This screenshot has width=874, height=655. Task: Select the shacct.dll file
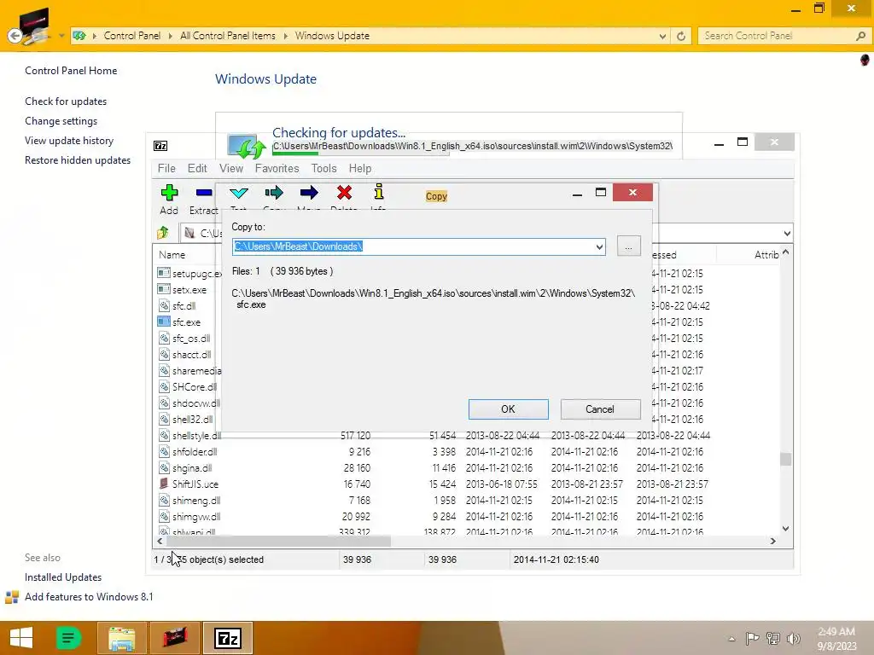[191, 354]
